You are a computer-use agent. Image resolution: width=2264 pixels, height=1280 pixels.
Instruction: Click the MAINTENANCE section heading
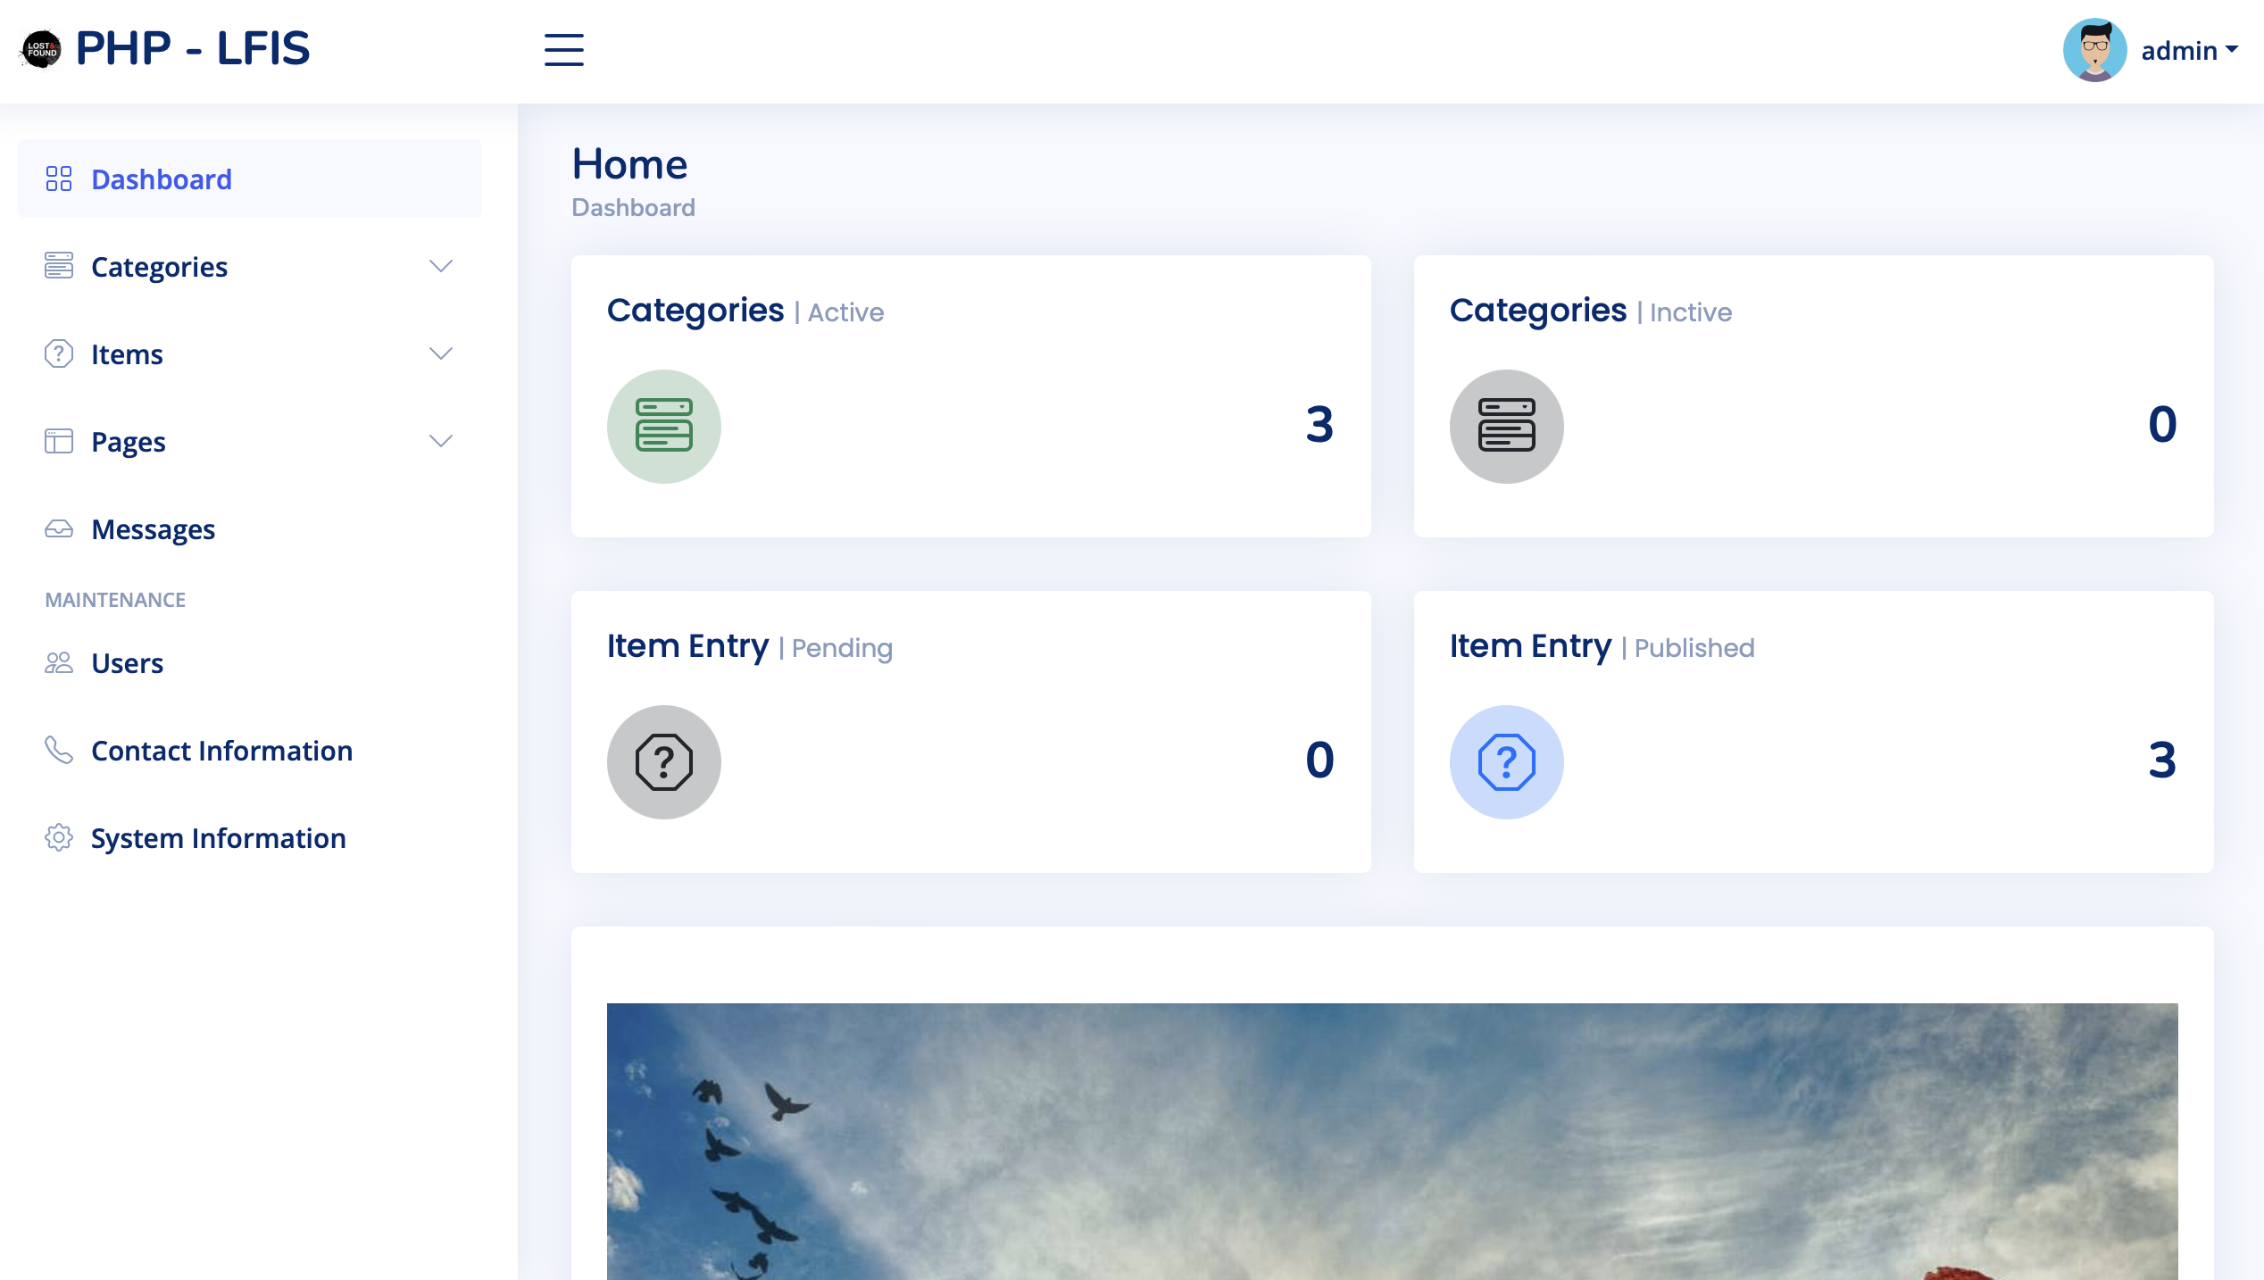coord(115,600)
